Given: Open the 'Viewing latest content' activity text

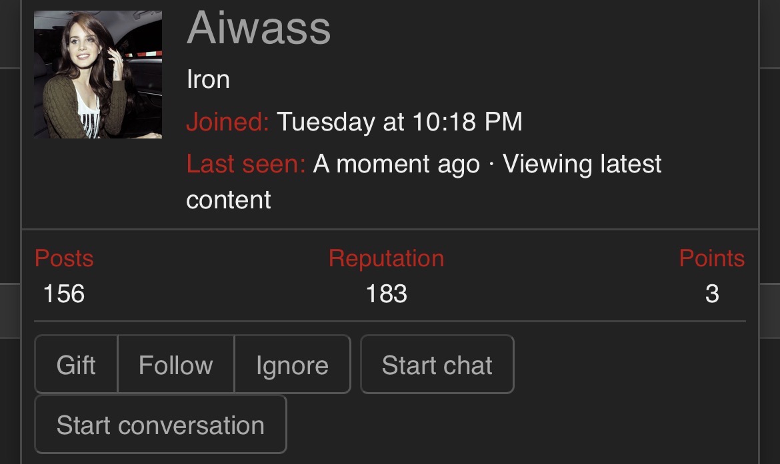Looking at the screenshot, I should [581, 164].
